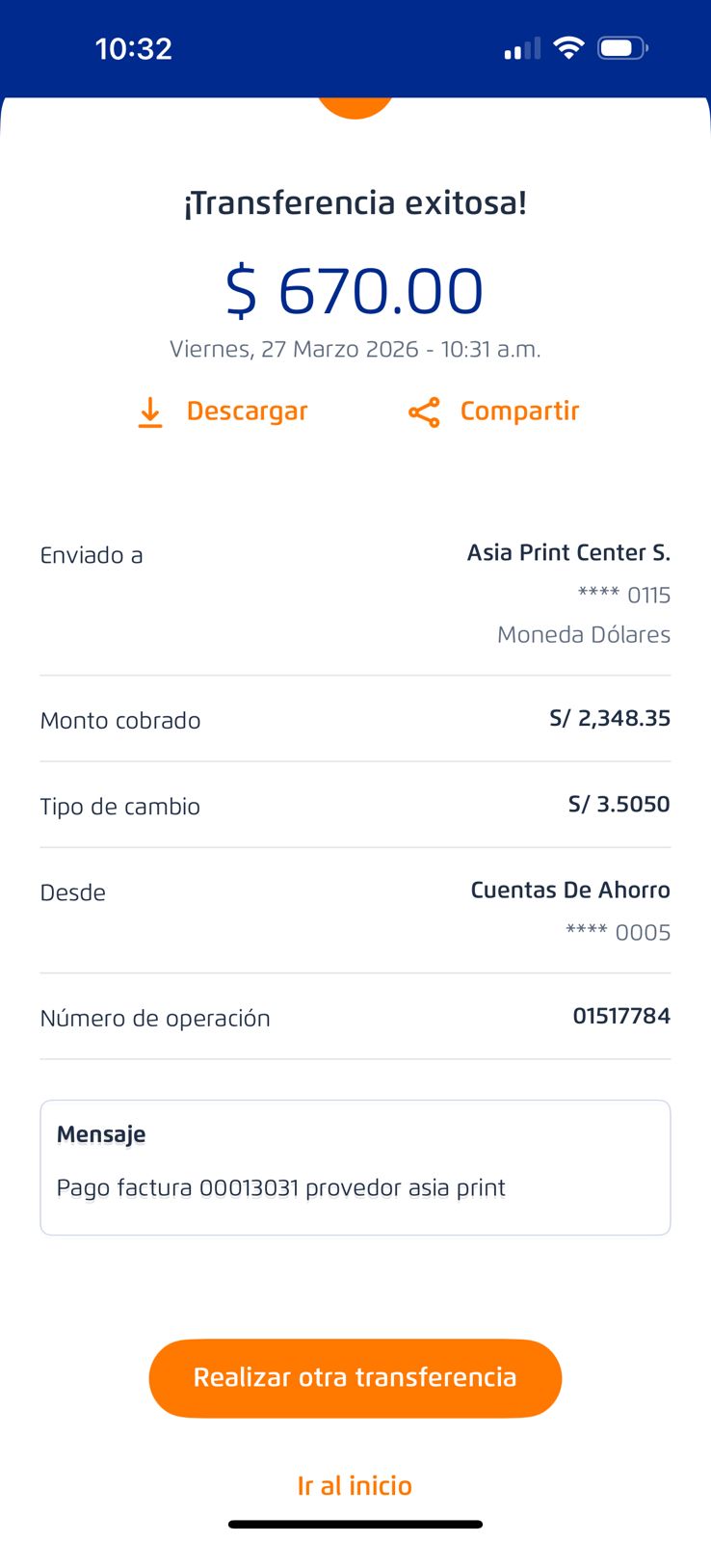Tap the transfer date and time text
This screenshot has width=711, height=1542.
click(x=355, y=349)
